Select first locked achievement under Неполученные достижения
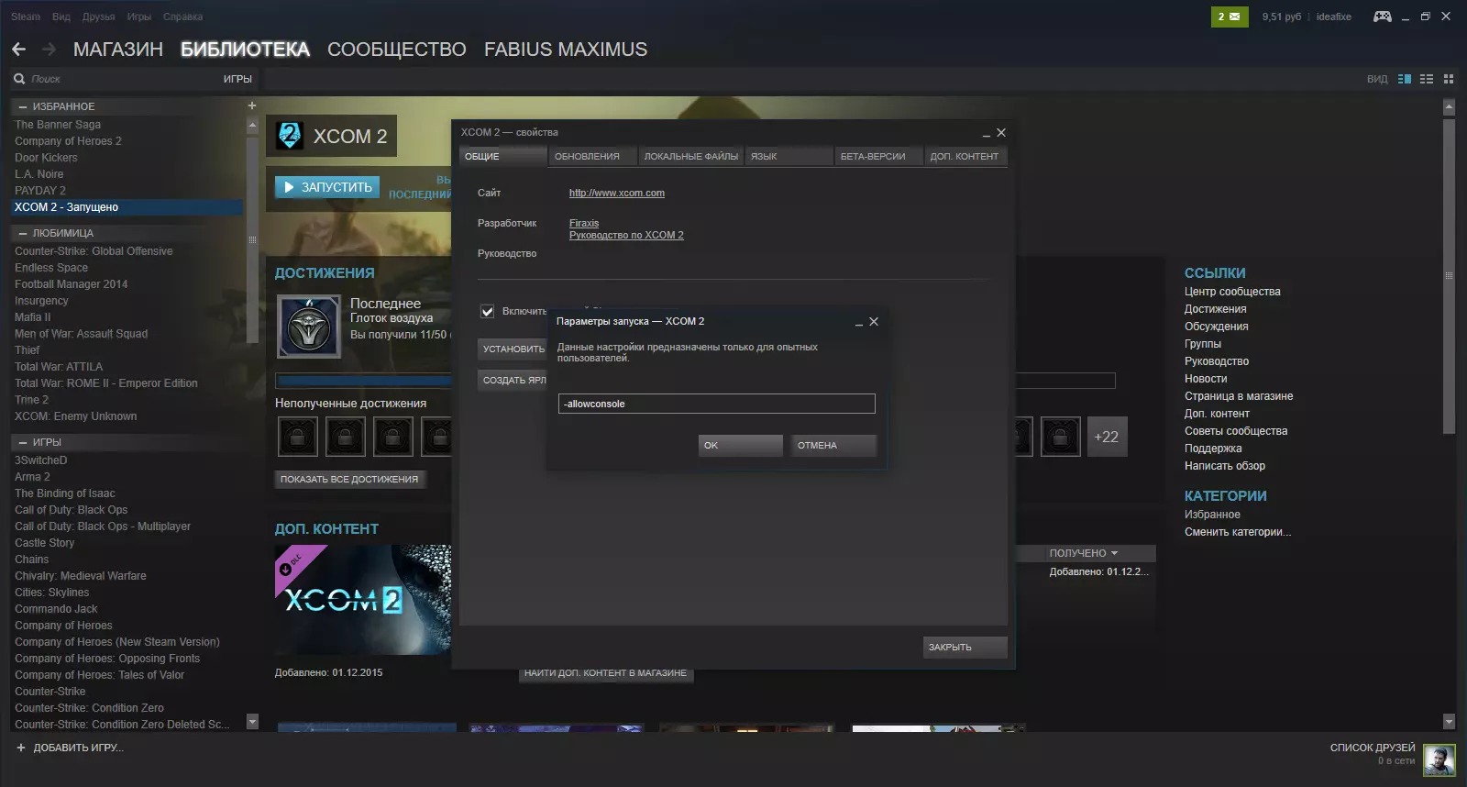The width and height of the screenshot is (1467, 787). point(298,437)
